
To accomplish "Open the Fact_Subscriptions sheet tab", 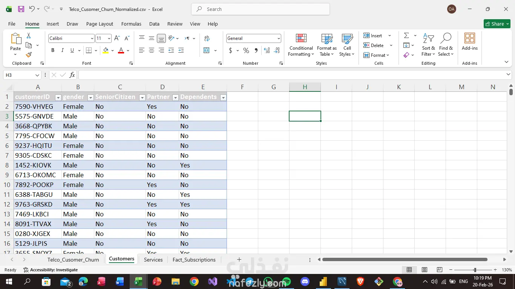I will (194, 260).
